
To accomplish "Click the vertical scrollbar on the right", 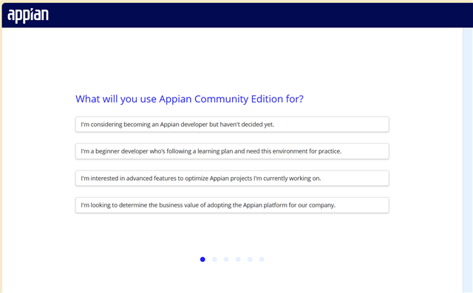I will click(x=468, y=160).
